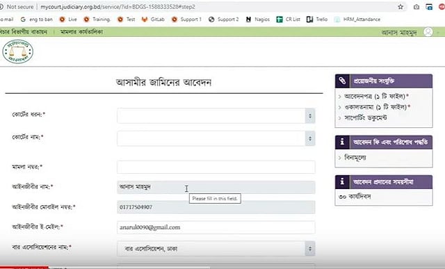The height and width of the screenshot is (269, 445).
Task: Click the info icon in আবেদন ফি header
Action: [342, 142]
